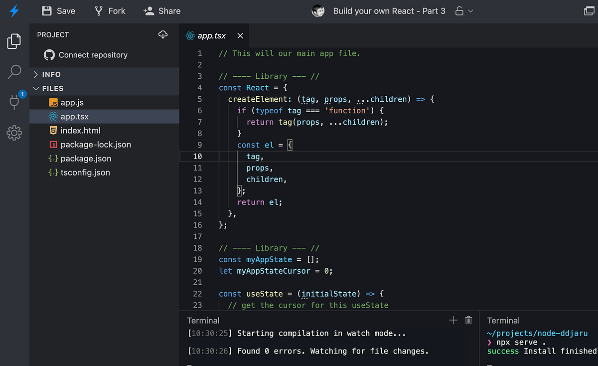Open dropdown chevron beside the project title
598x366 pixels.
point(471,11)
